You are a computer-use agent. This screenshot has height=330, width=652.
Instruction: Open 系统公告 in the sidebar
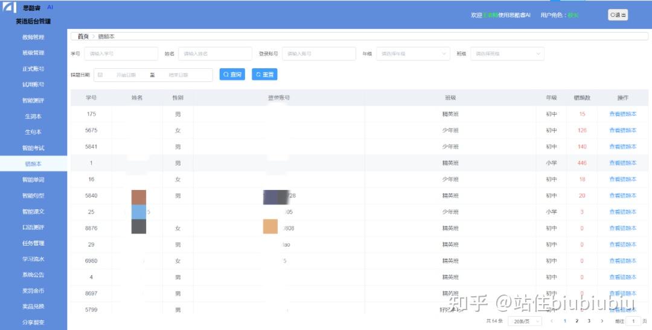(x=33, y=274)
